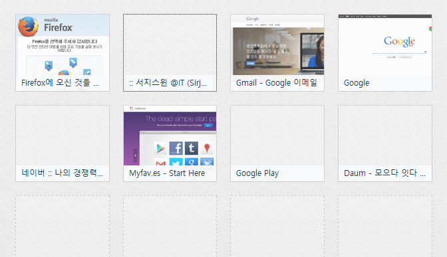Open the Firefox welcome page tile

tap(63, 52)
